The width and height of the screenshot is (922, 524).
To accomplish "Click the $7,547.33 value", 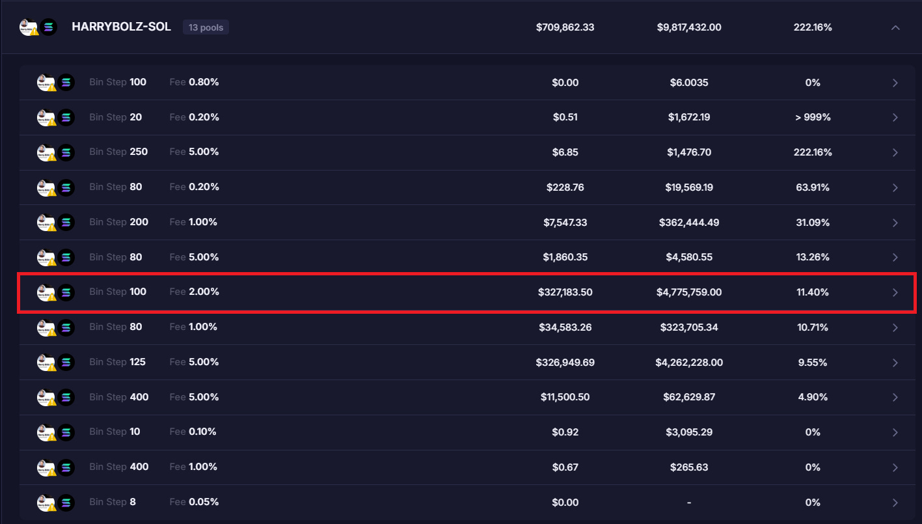I will pos(565,223).
